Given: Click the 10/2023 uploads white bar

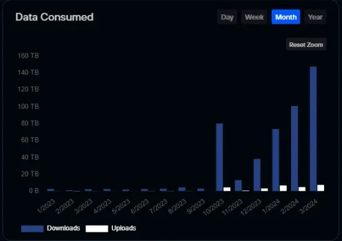Looking at the screenshot, I should pyautogui.click(x=227, y=189).
